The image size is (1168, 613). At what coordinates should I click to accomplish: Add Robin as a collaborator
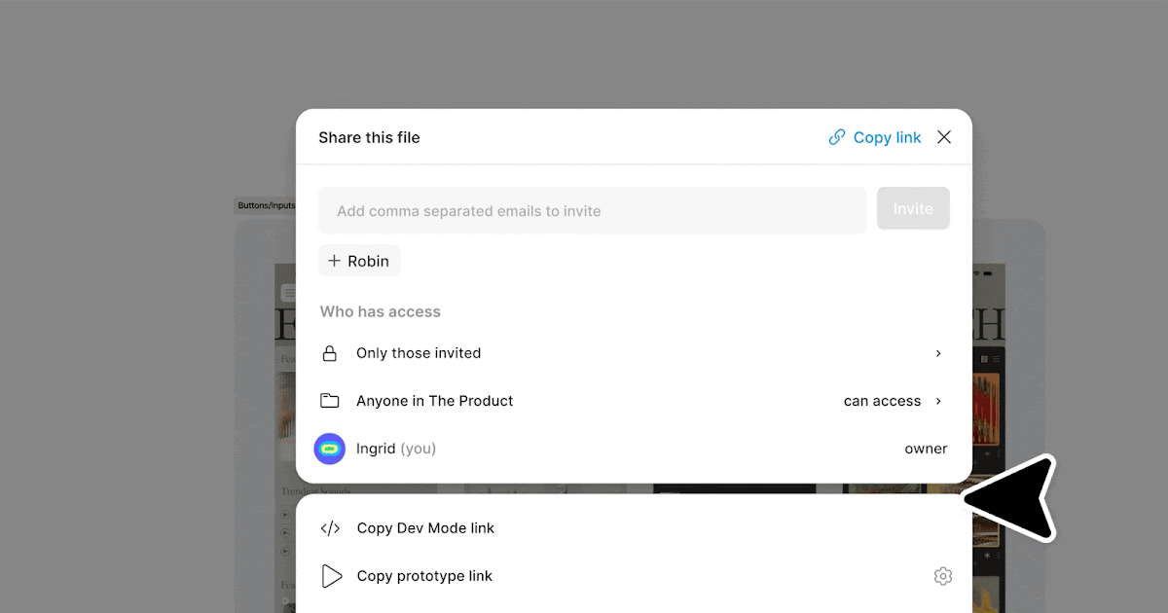358,260
